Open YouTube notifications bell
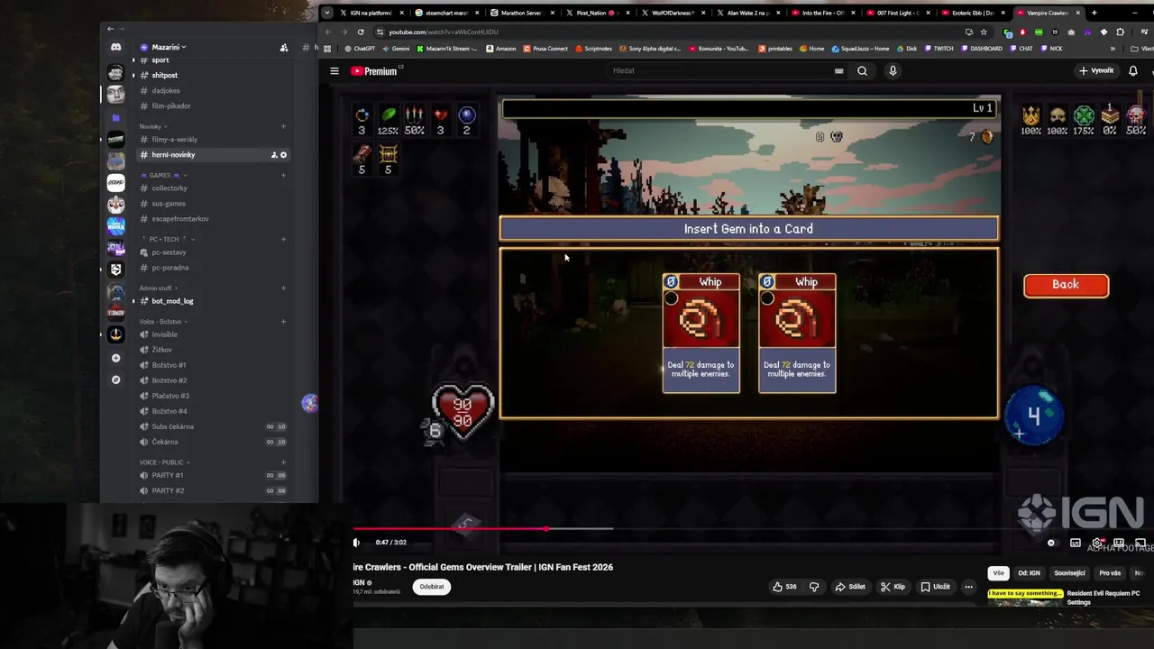 pyautogui.click(x=1133, y=70)
